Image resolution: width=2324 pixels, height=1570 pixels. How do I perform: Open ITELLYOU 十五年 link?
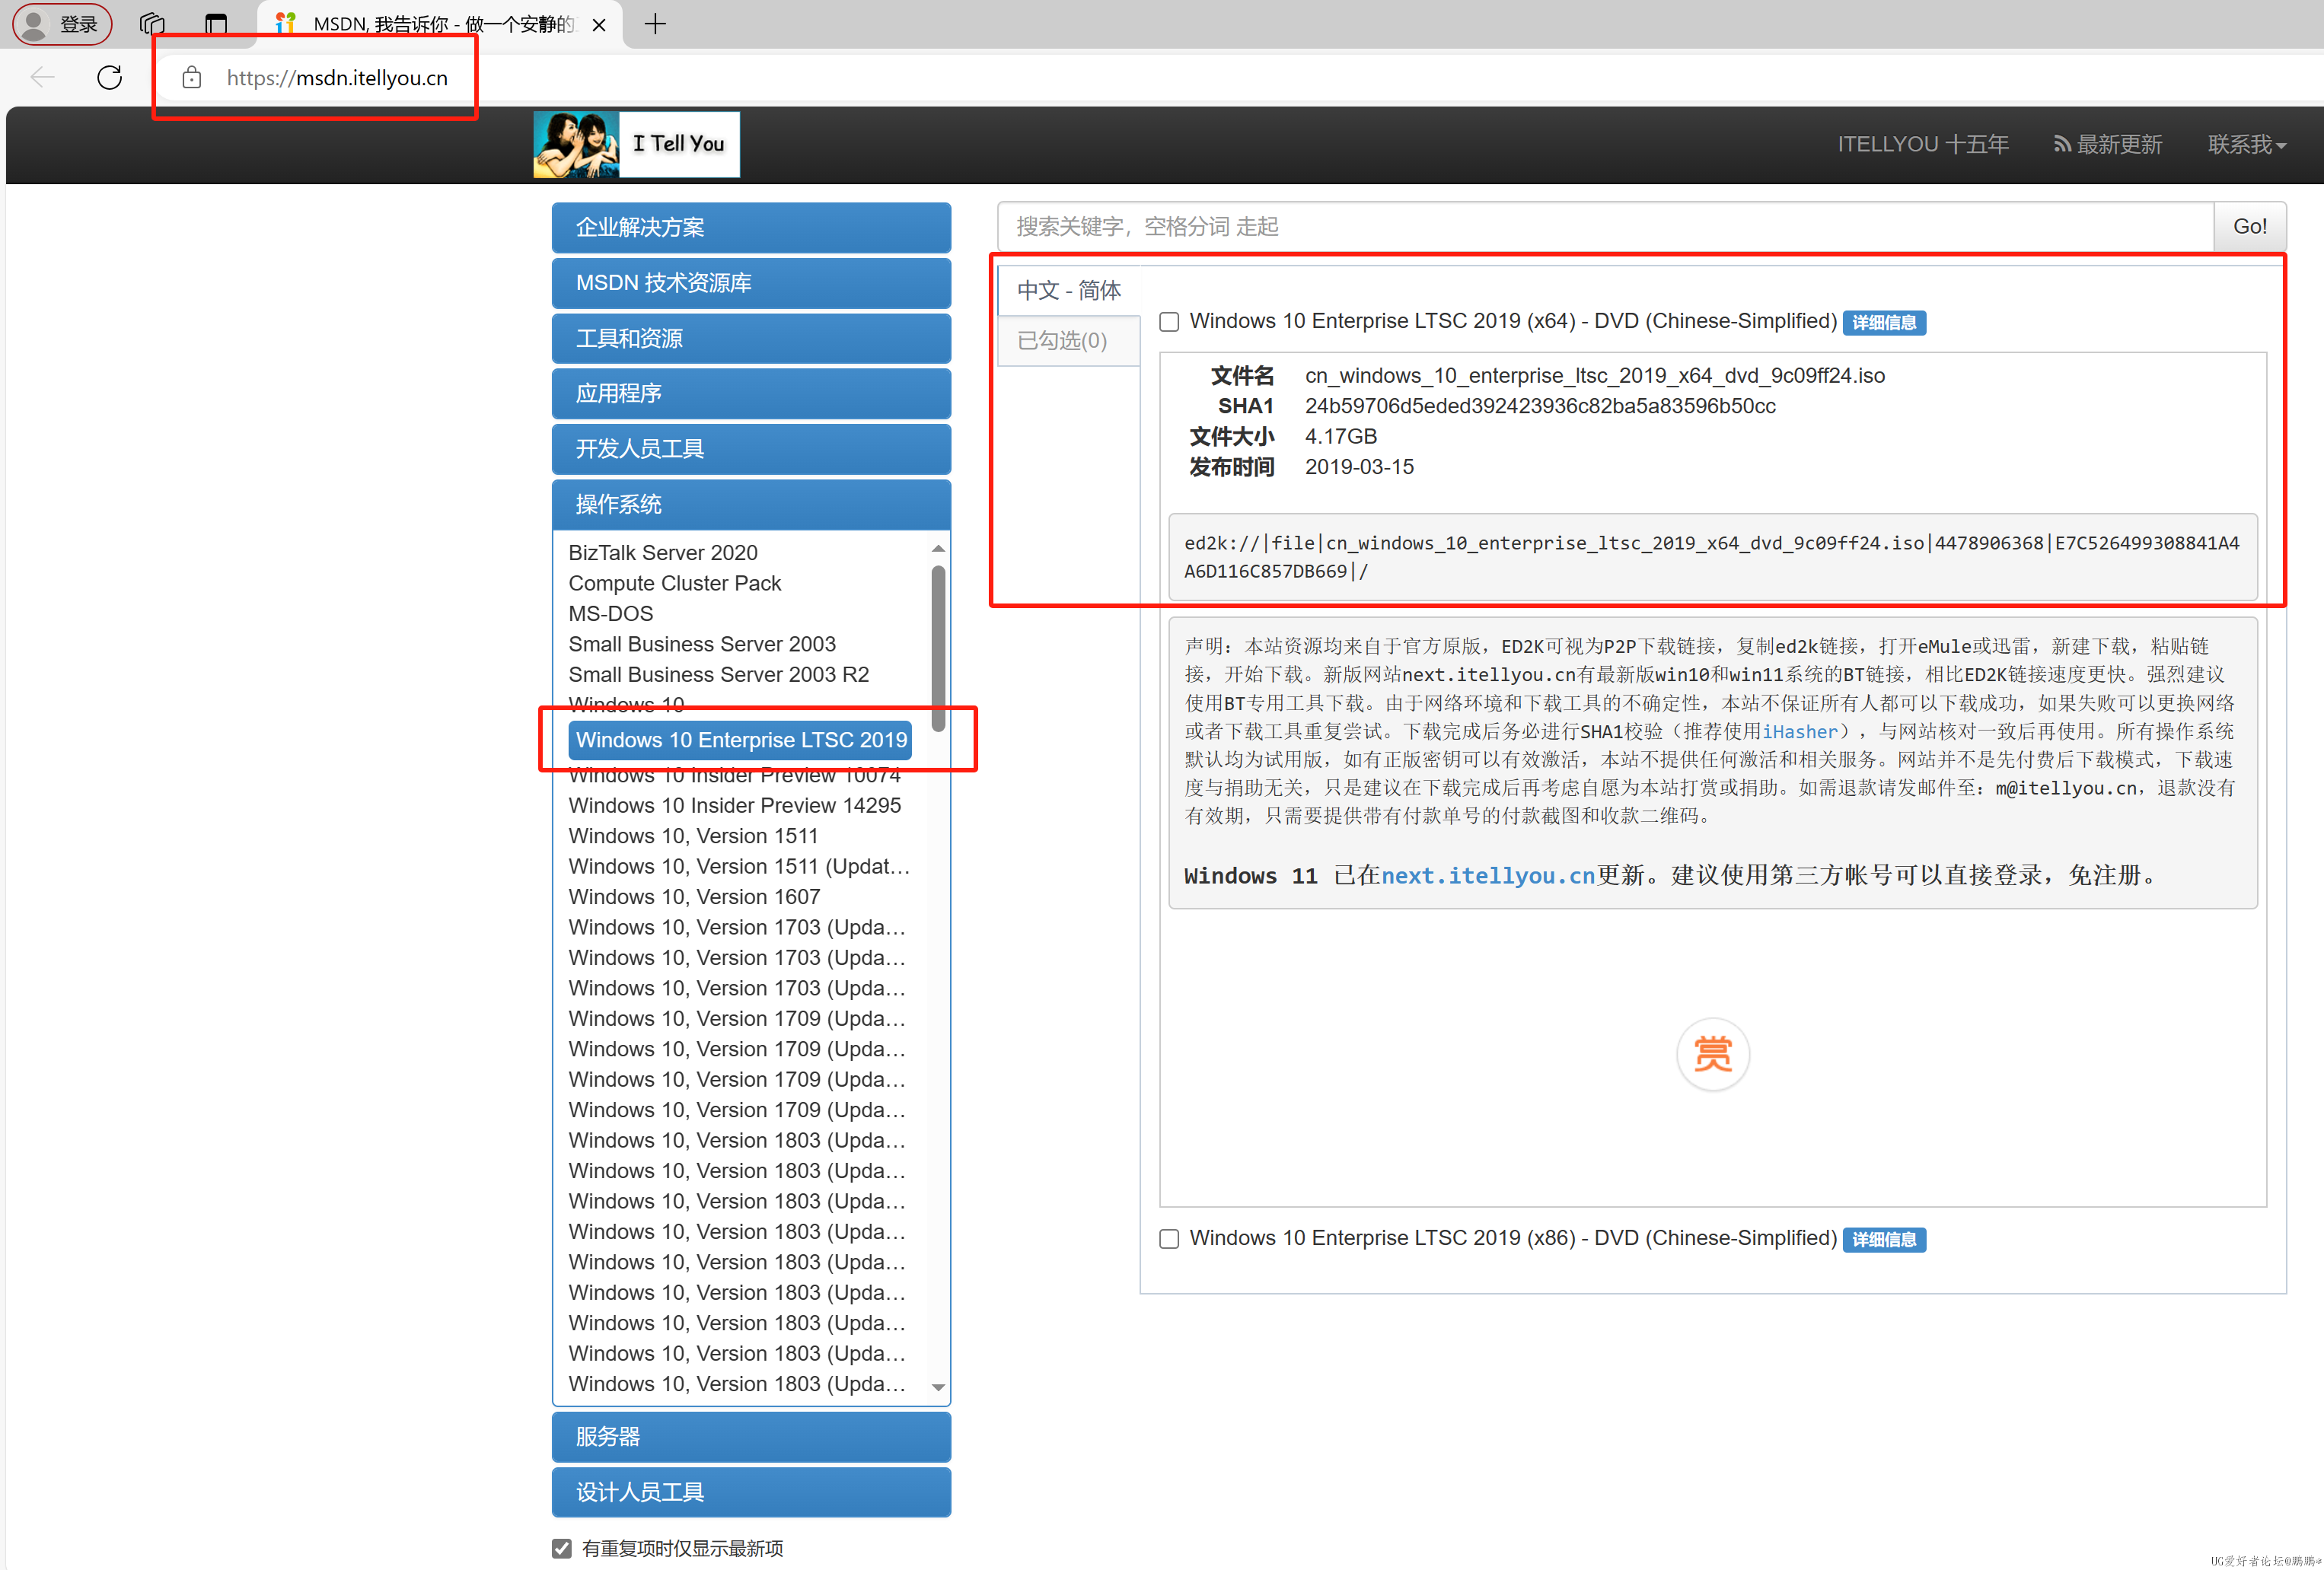1922,145
